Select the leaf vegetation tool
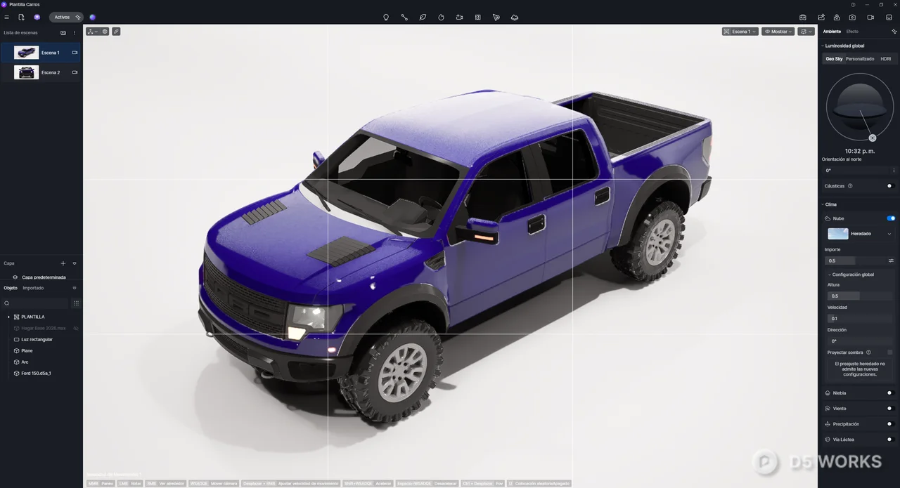 coord(423,17)
